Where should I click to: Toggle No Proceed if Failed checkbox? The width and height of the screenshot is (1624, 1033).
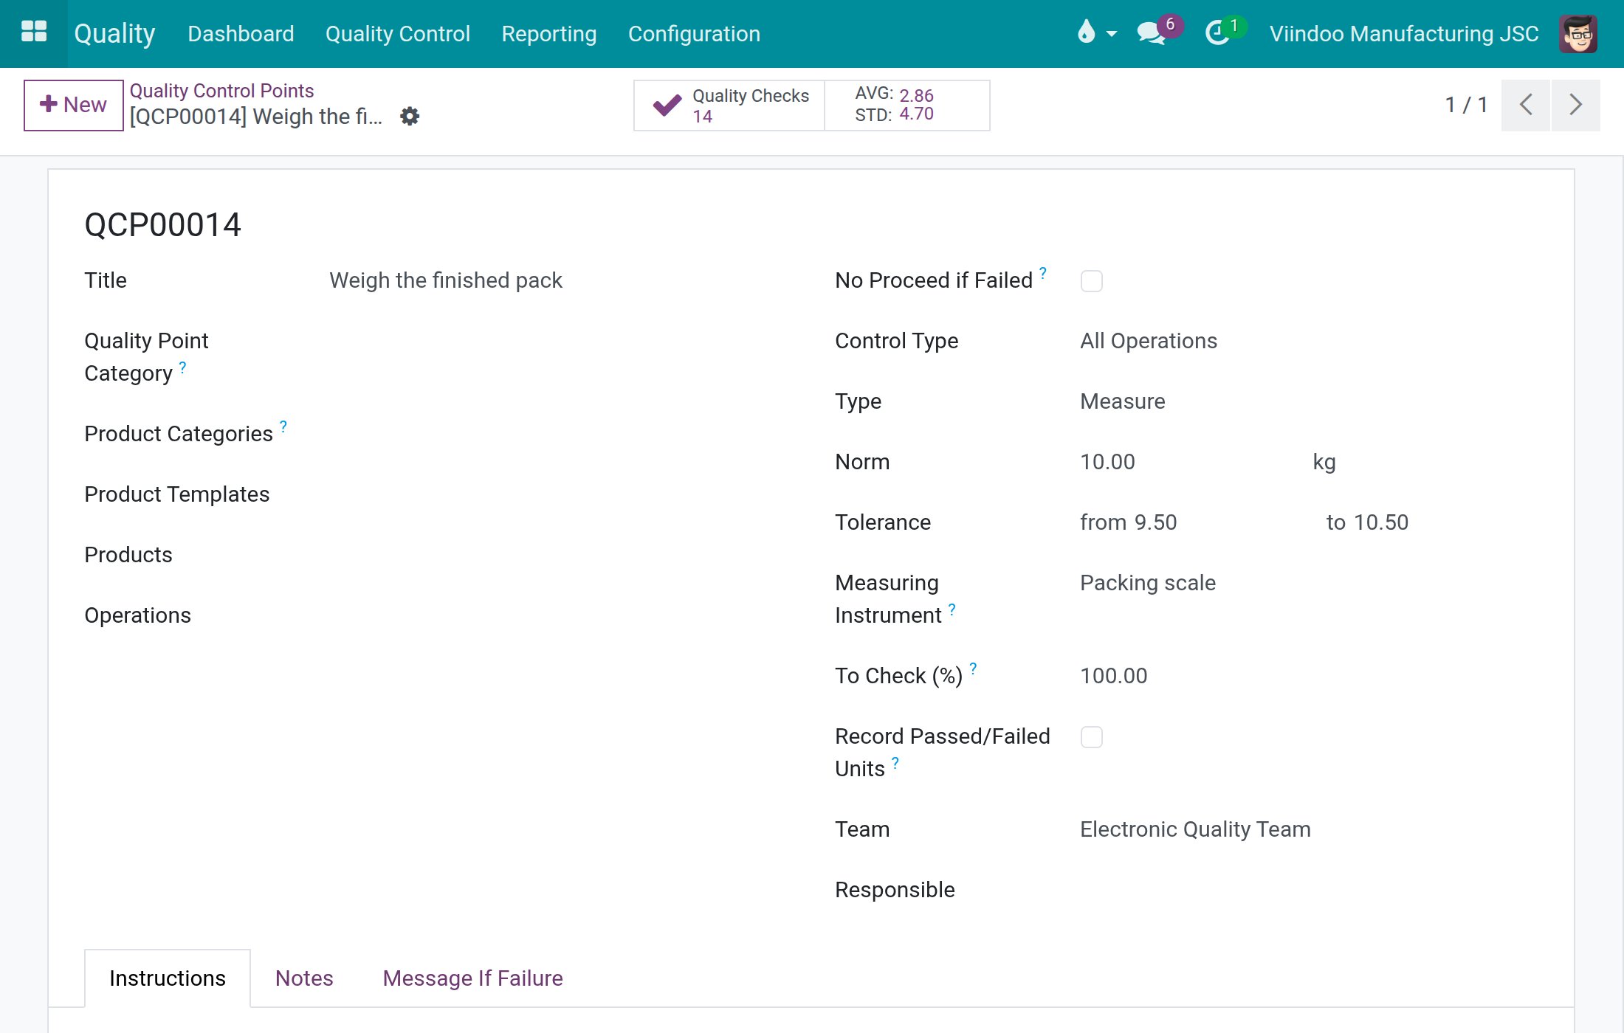point(1092,281)
